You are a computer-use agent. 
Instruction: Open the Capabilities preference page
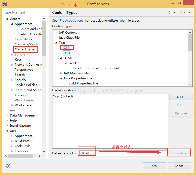23,39
